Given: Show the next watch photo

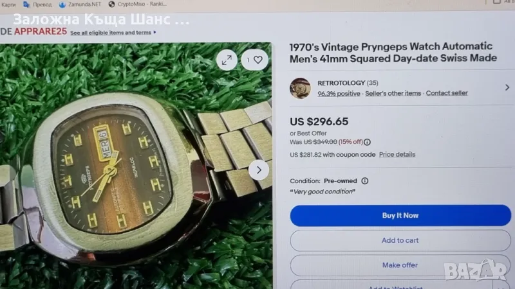Looking at the screenshot, I should (259, 170).
